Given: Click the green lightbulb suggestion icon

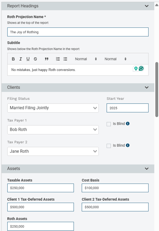Looking at the screenshot, I should pos(136,68).
